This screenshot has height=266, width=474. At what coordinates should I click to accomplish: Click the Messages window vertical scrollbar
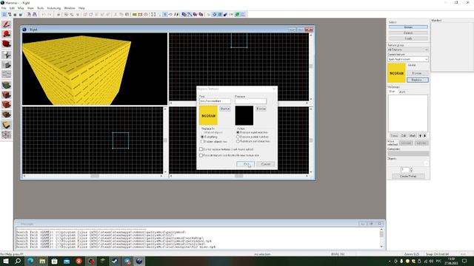tap(381, 238)
